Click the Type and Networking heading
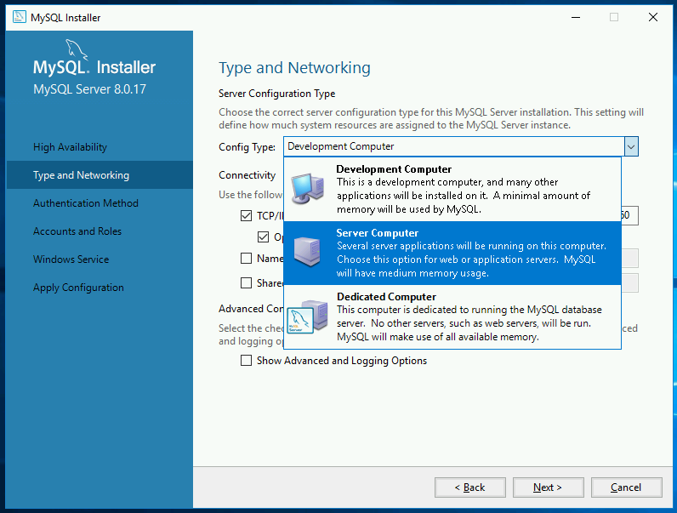 coord(294,68)
